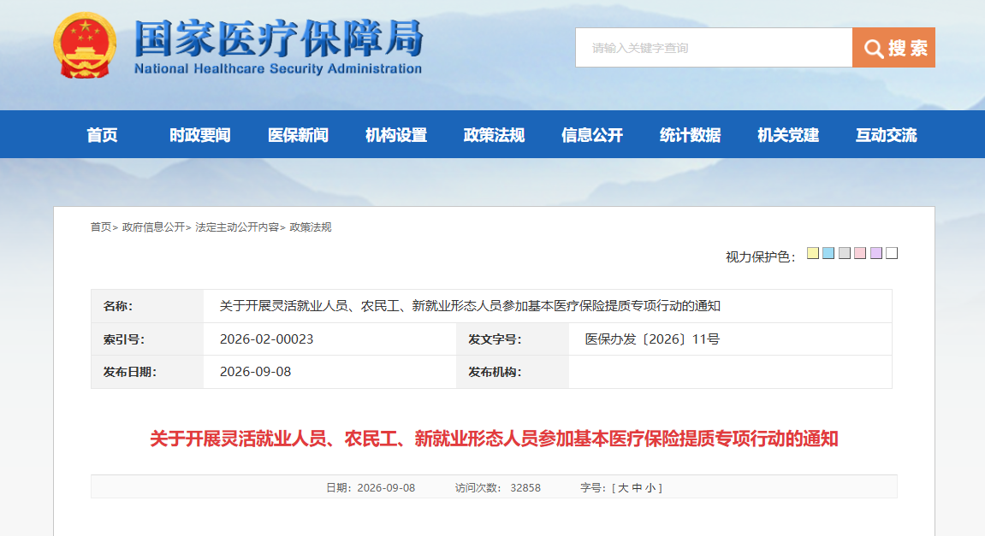The image size is (985, 536).
Task: Open the 法定主动公开内容 breadcrumb
Action: point(237,227)
